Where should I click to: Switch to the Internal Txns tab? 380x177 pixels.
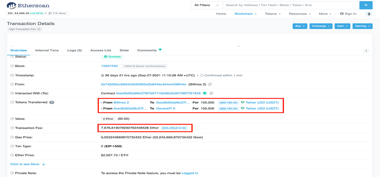pyautogui.click(x=47, y=50)
